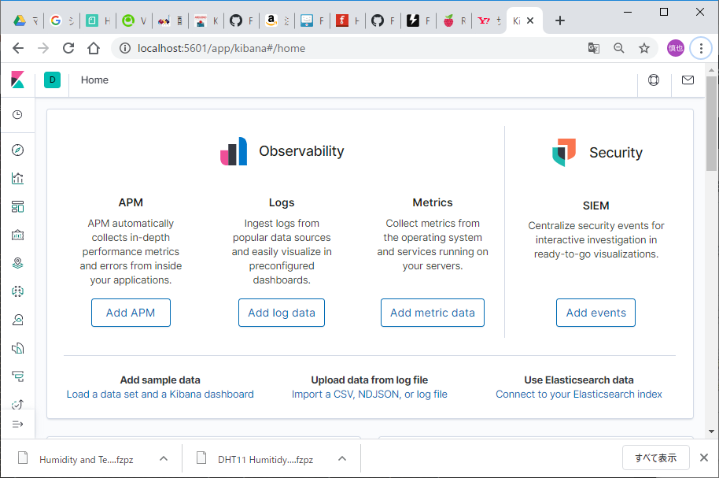Go forward in browser history

click(x=43, y=48)
